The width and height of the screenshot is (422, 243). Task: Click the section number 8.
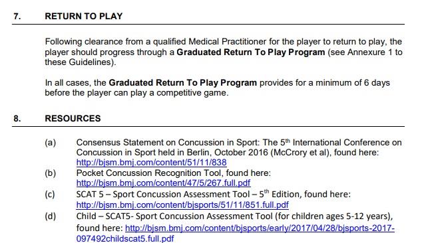coord(17,118)
